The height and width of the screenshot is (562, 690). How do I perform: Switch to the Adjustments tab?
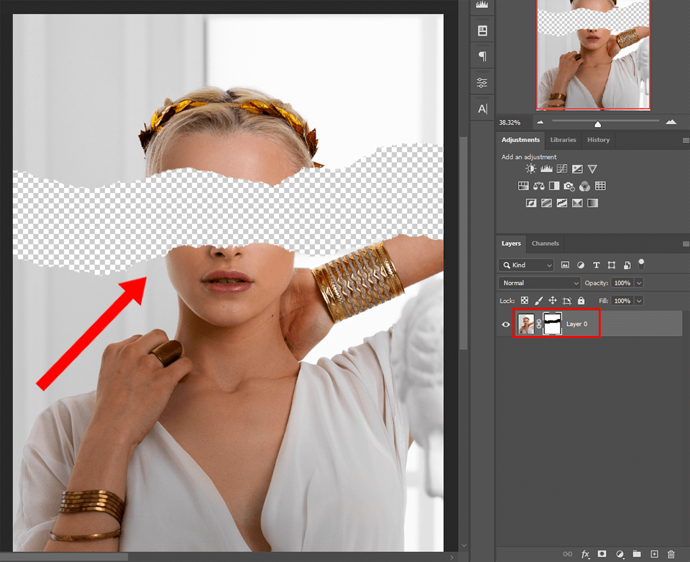coord(521,140)
